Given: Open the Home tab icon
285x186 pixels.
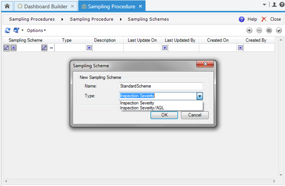Looking at the screenshot, I should (x=7, y=6).
